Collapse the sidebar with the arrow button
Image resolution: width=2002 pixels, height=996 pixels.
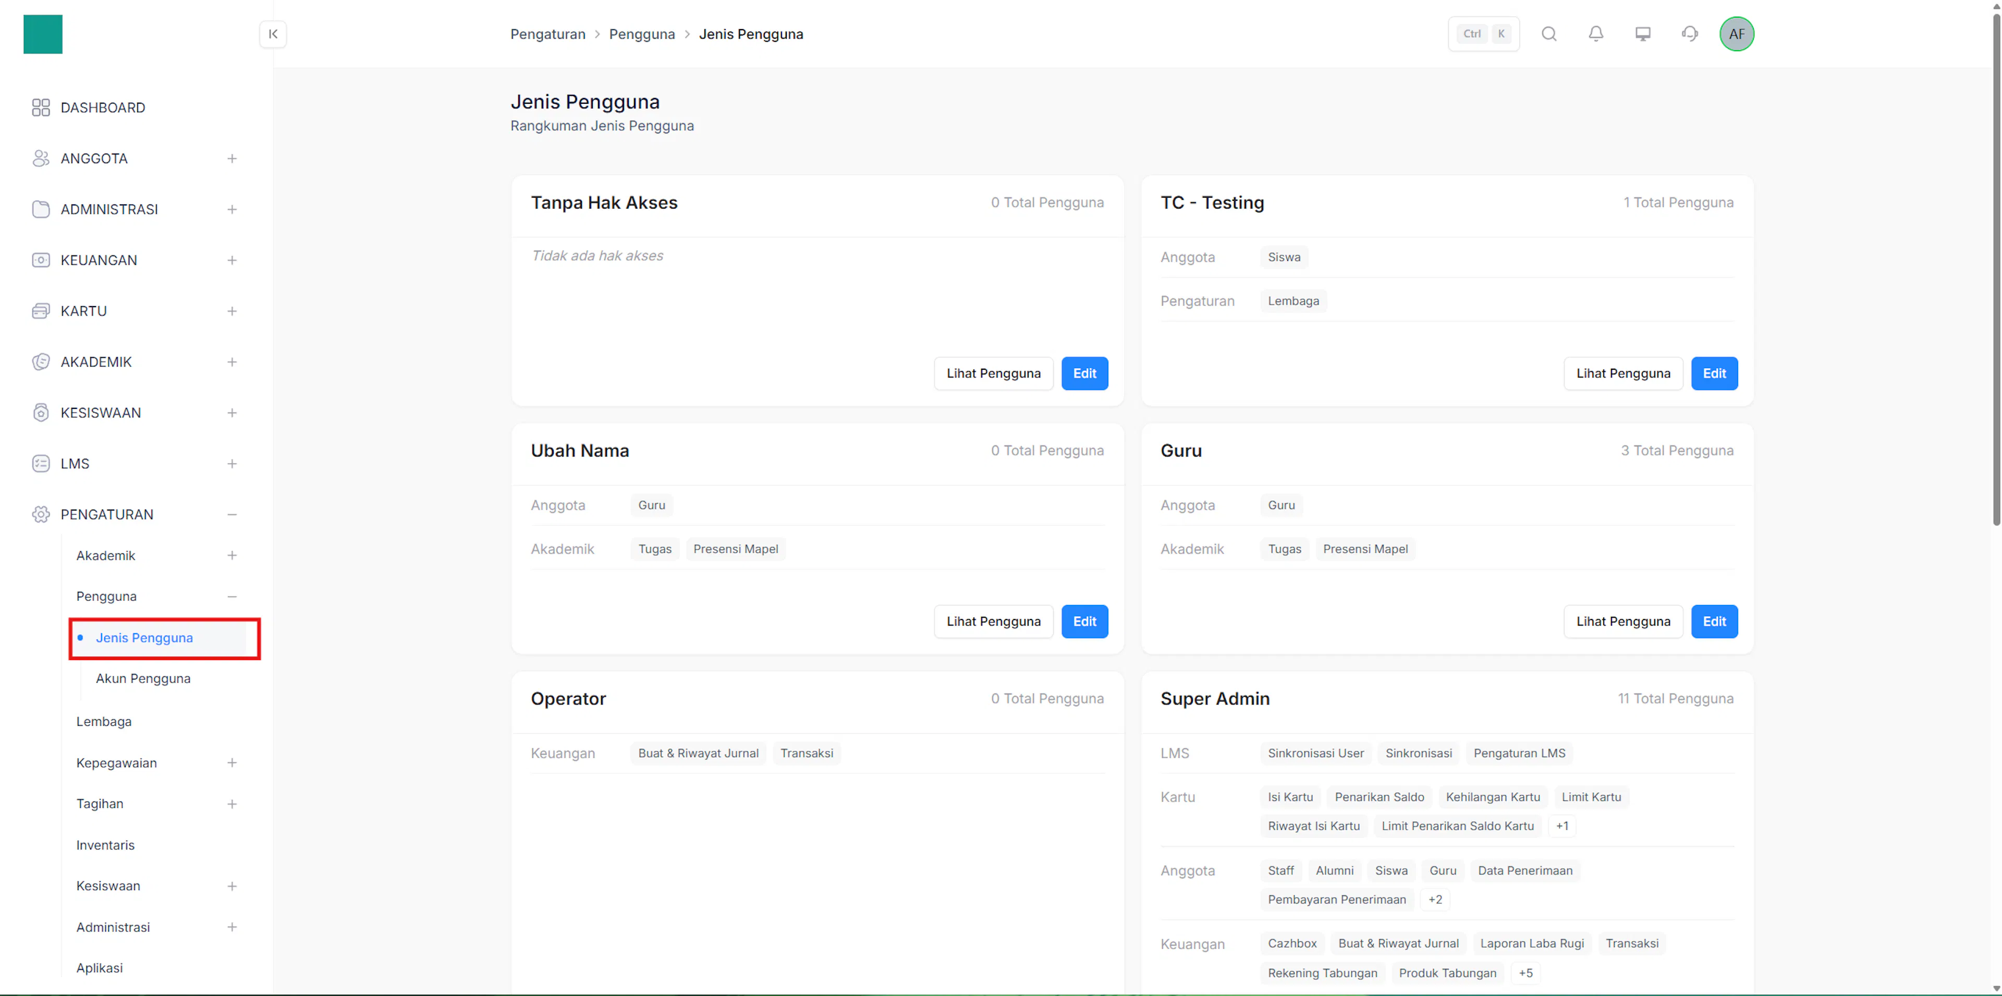pos(273,34)
